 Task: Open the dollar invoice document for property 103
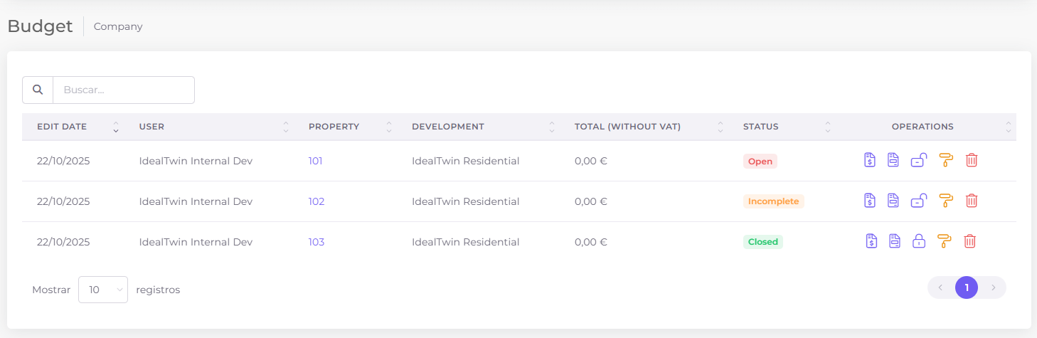[871, 241]
